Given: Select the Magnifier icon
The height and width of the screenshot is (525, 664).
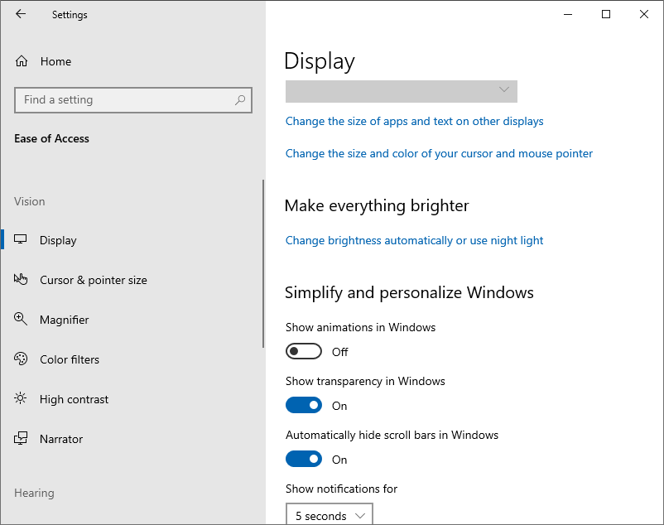Looking at the screenshot, I should pos(21,320).
